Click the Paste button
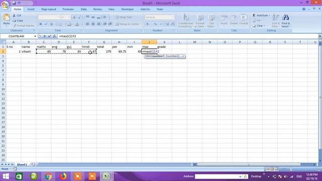This screenshot has height=181, width=322. tap(7, 20)
